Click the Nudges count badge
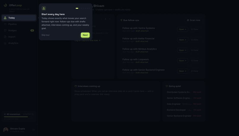Viewport: 239px width, 136px height. [32, 30]
